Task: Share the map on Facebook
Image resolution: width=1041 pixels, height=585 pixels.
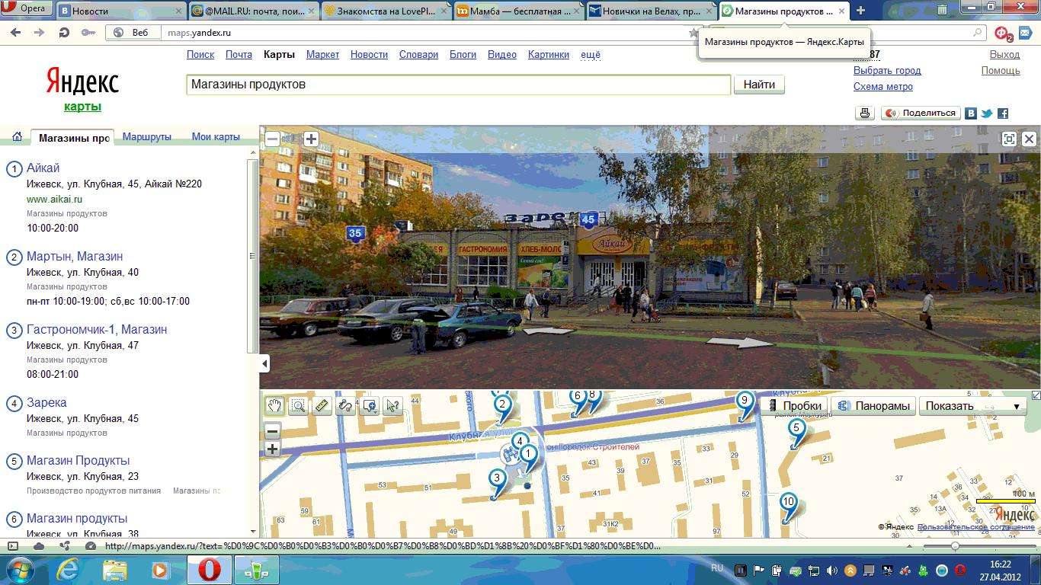Action: pos(1003,113)
